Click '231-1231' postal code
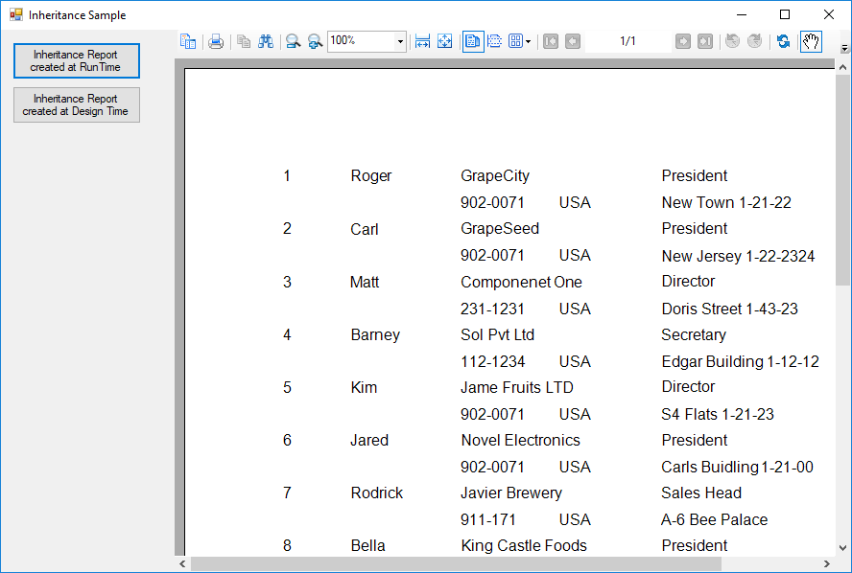This screenshot has width=852, height=573. tap(492, 309)
